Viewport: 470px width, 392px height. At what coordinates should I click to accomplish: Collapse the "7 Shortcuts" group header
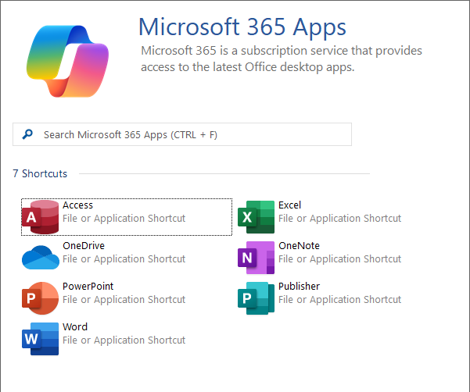pyautogui.click(x=40, y=173)
